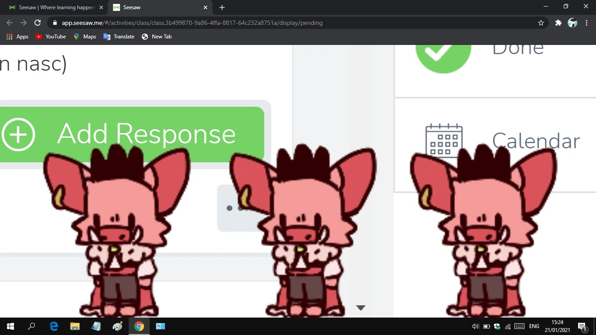Open the Apps bookmarks shortcut
The height and width of the screenshot is (335, 596).
coord(17,37)
